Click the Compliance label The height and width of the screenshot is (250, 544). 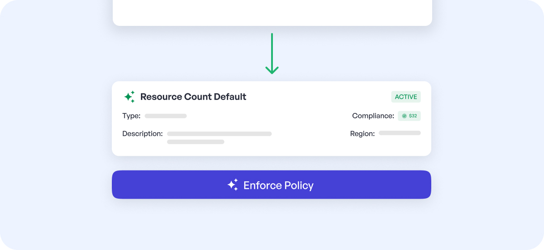(x=373, y=116)
